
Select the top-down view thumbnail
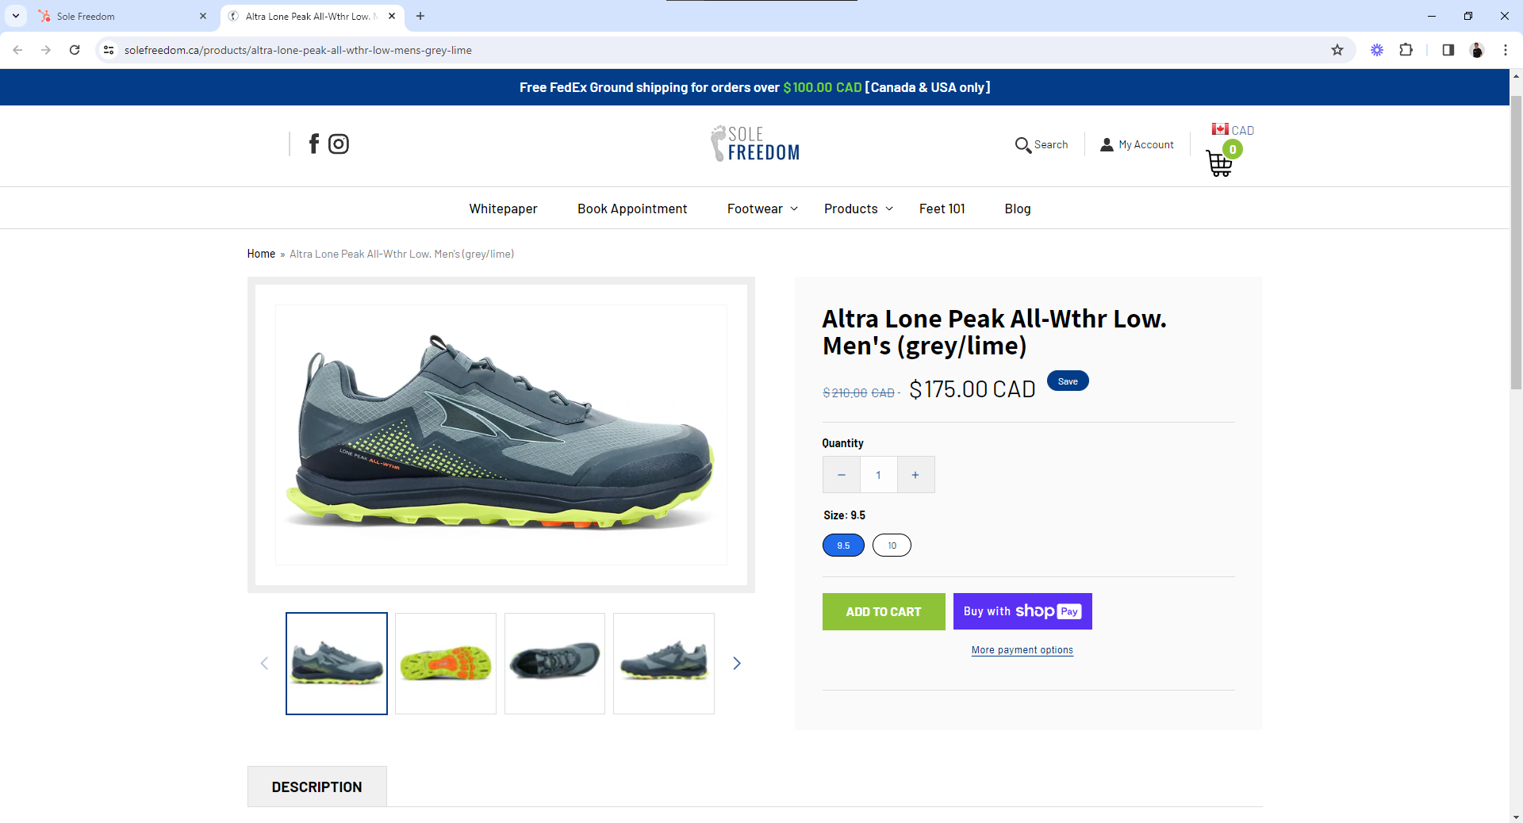pyautogui.click(x=554, y=664)
